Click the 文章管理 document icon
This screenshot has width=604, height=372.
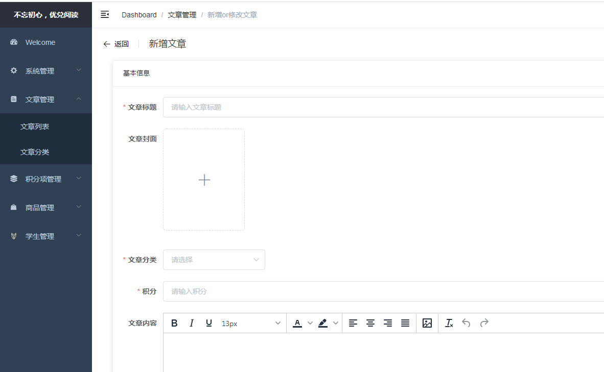(x=14, y=100)
